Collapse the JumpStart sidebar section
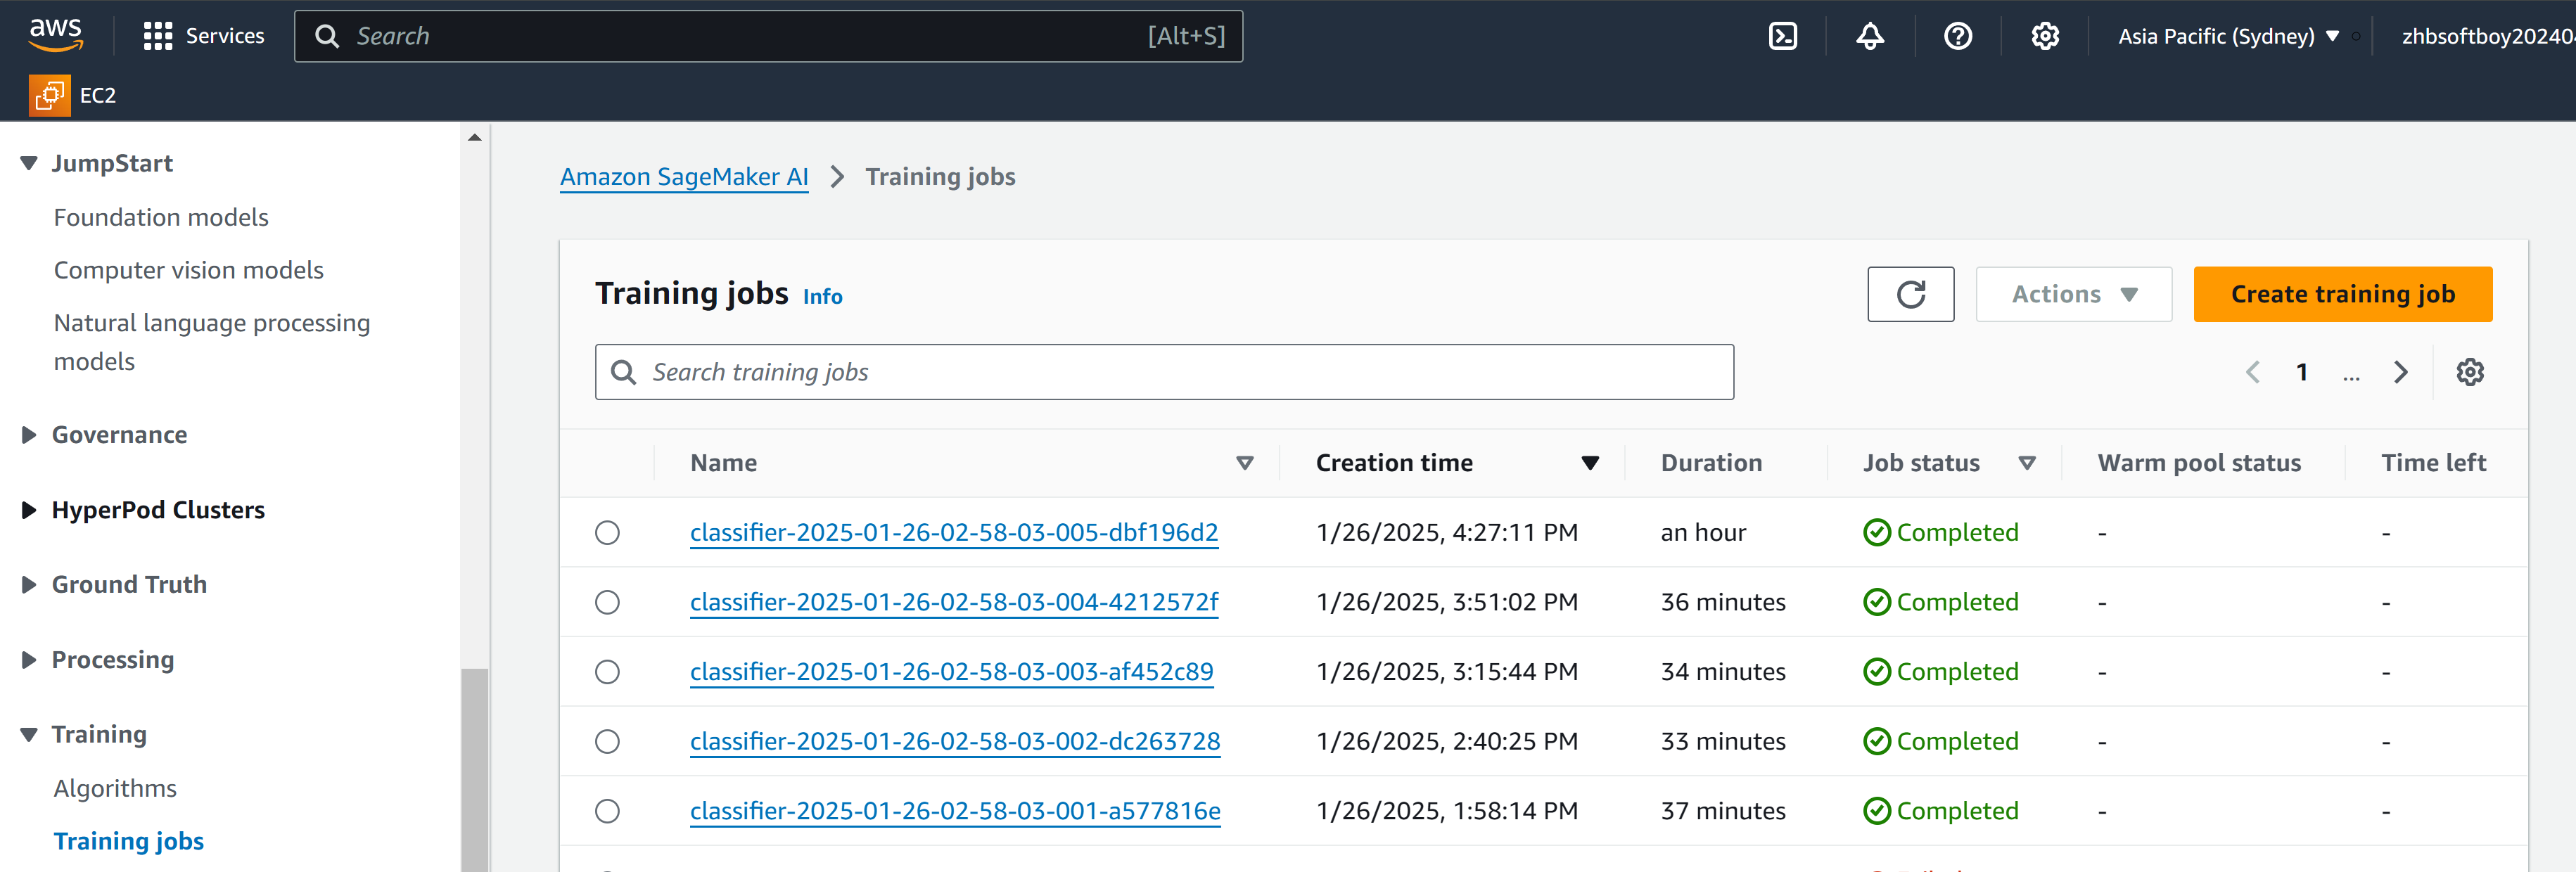Viewport: 2576px width, 872px height. coord(29,163)
